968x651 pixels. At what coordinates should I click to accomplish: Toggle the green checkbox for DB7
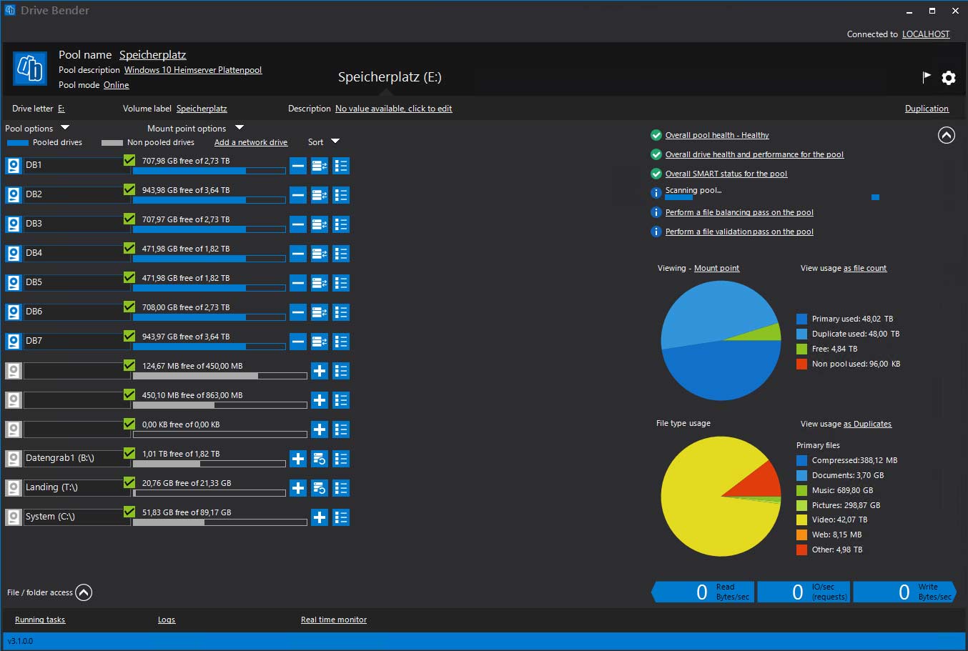(x=129, y=336)
